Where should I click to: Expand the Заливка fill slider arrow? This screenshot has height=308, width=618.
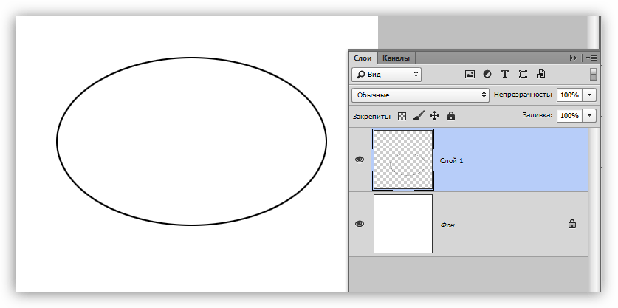589,116
